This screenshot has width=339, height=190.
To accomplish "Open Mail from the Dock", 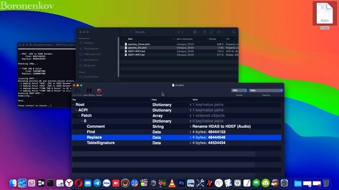I will click(x=88, y=183).
